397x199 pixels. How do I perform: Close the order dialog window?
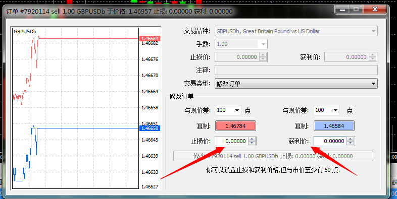point(375,10)
